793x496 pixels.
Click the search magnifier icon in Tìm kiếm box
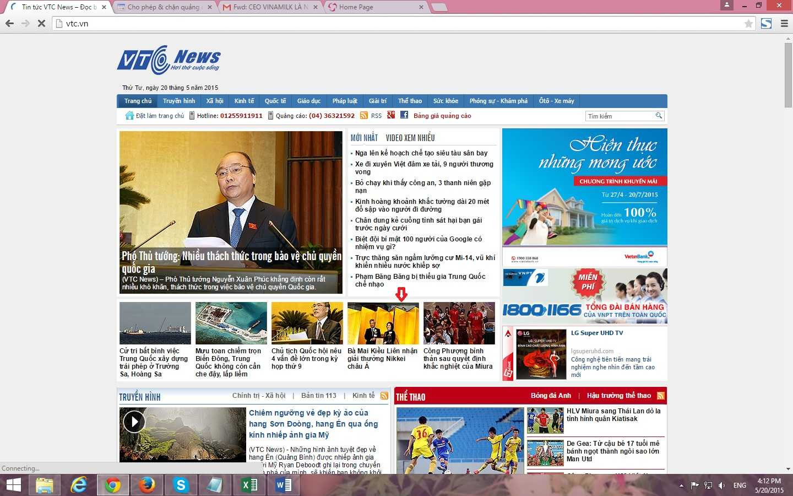tap(658, 116)
